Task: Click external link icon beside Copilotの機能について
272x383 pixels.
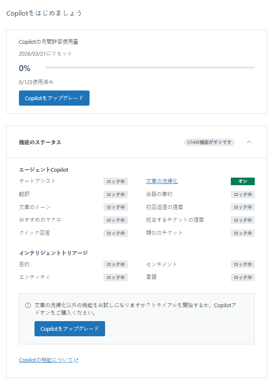Action: [x=76, y=360]
